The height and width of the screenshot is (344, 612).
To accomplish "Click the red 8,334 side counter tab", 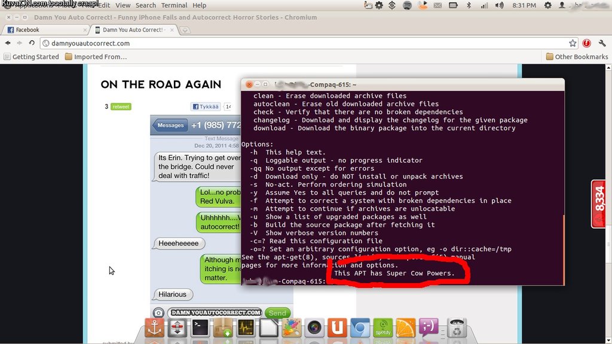I will (601, 204).
